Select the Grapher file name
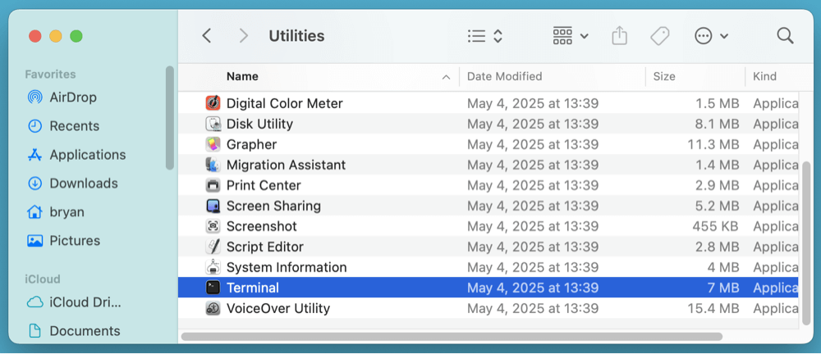821x354 pixels. click(x=251, y=144)
